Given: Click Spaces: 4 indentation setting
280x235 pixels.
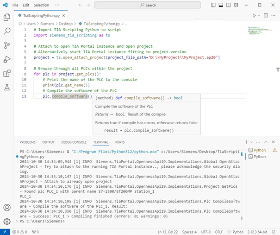Looking at the screenshot, I should coord(189,232).
